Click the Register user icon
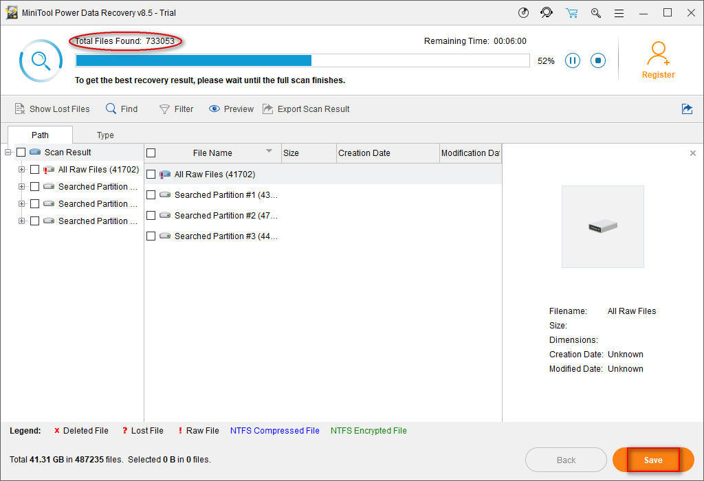 [658, 54]
